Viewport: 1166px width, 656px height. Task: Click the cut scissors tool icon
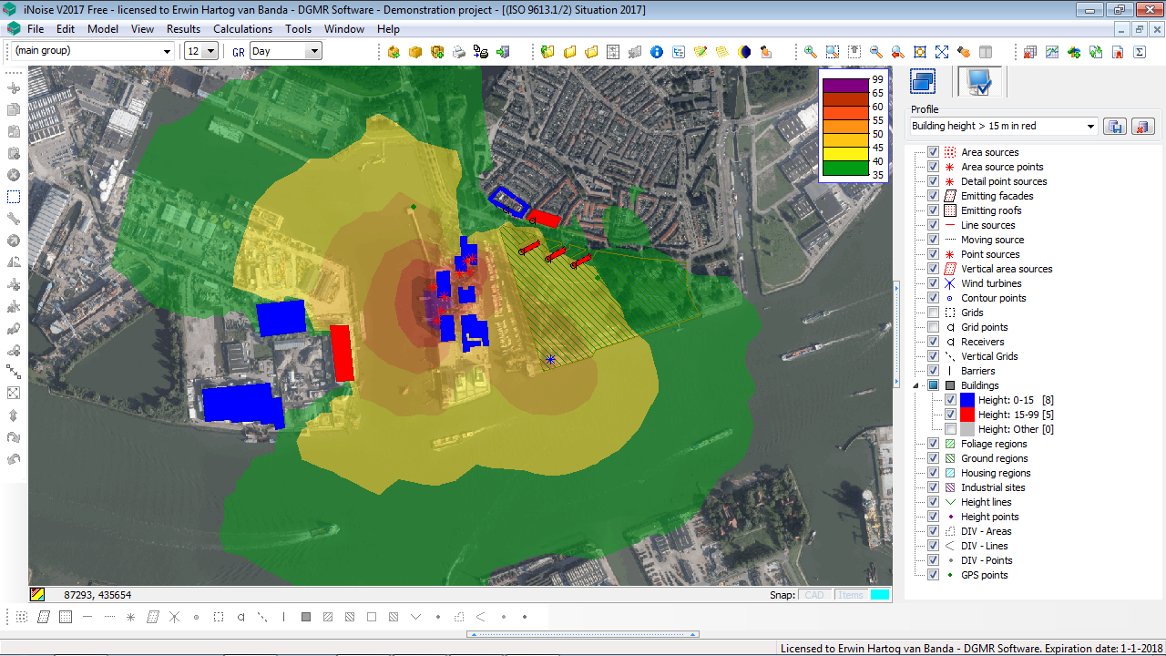15,88
